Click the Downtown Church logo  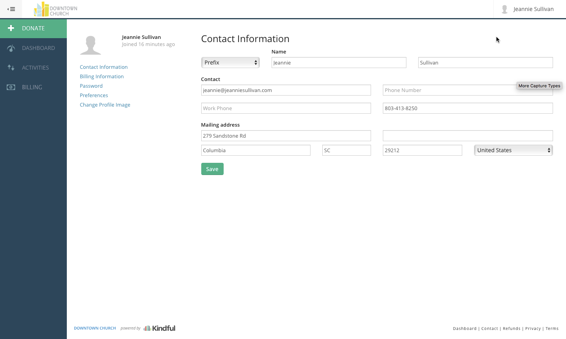coord(55,9)
